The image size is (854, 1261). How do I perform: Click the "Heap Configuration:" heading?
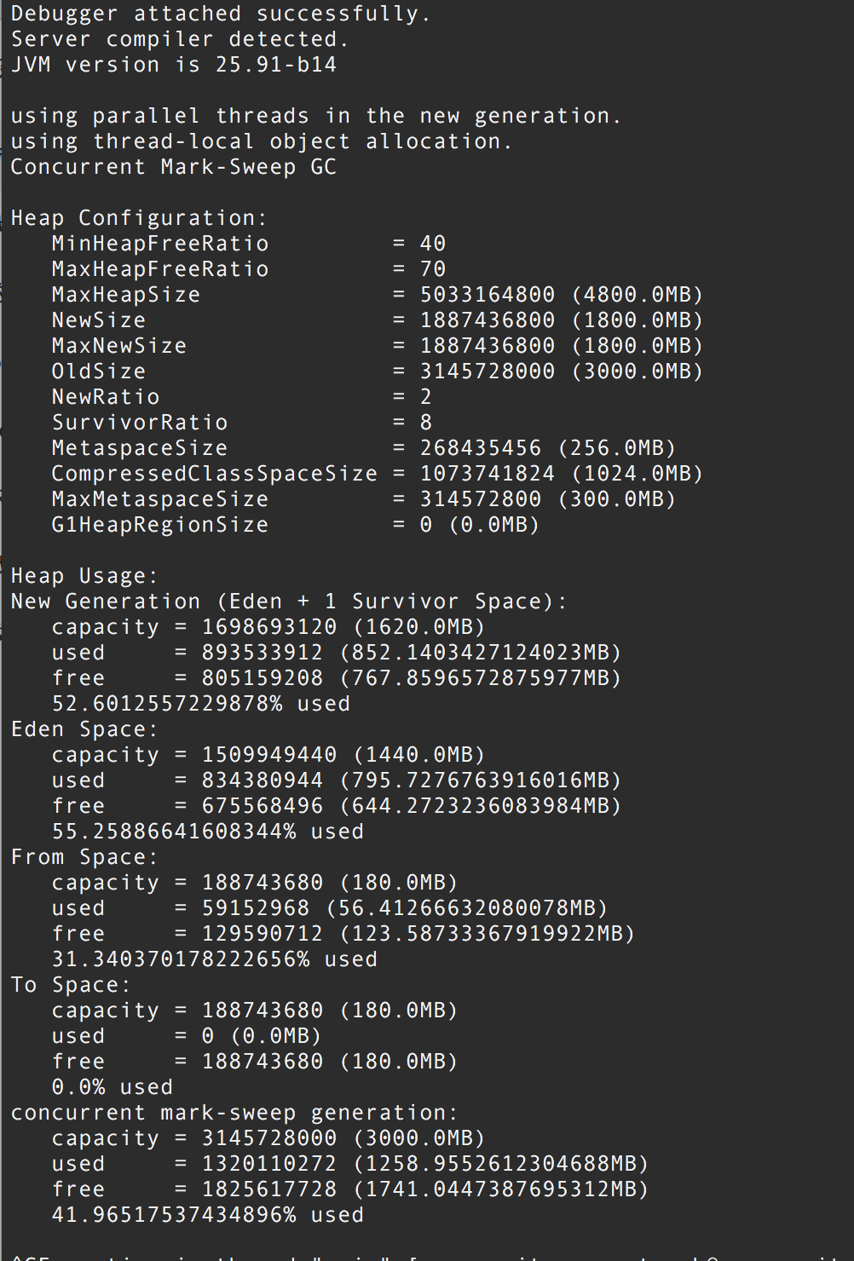pos(139,218)
